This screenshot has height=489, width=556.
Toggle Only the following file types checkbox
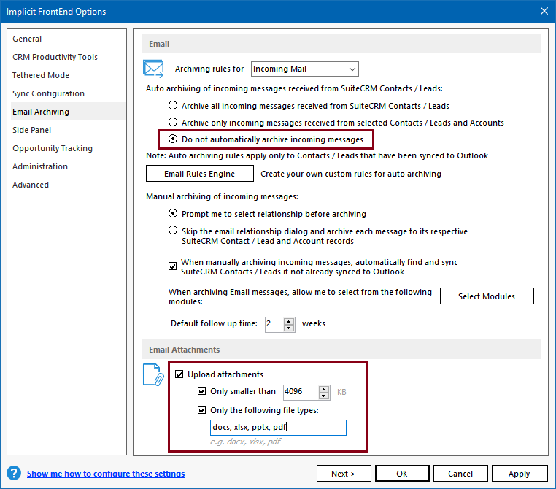[x=202, y=409]
